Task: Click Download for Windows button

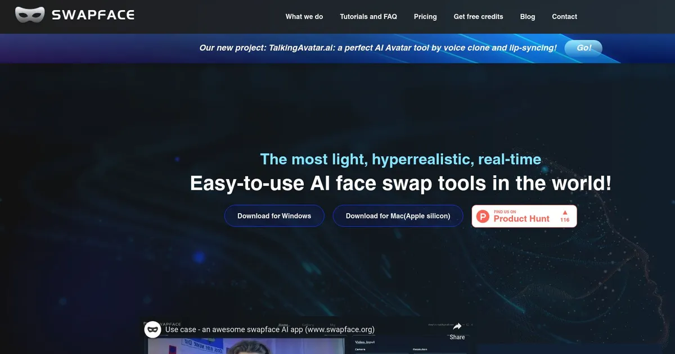Action: [274, 216]
